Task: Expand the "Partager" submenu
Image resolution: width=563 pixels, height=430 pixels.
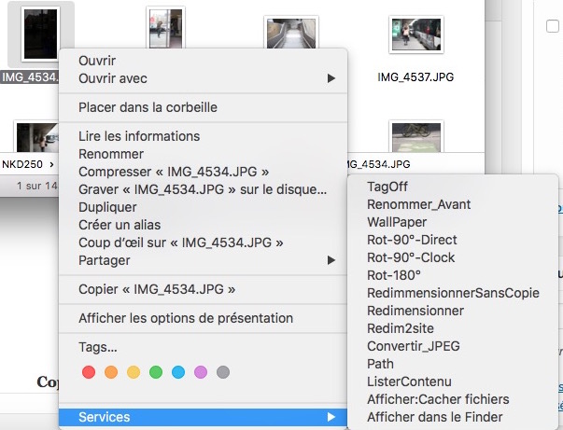Action: tap(331, 260)
